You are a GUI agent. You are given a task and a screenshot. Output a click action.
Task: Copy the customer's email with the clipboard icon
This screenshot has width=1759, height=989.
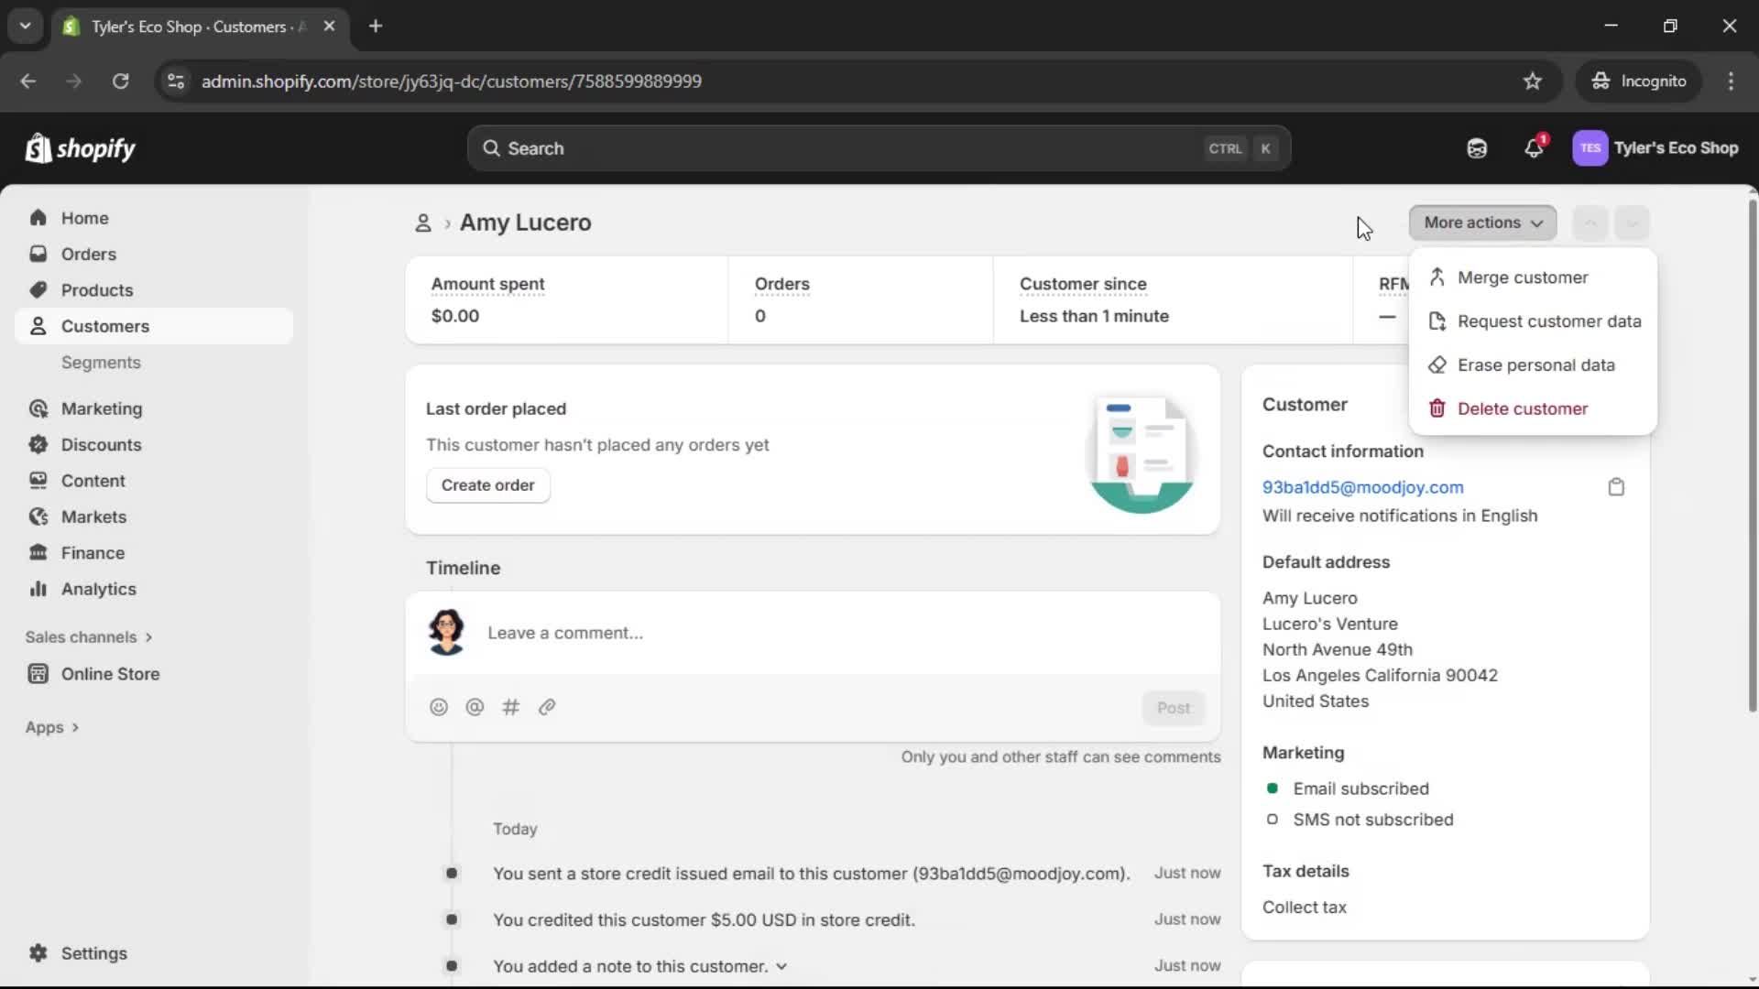1615,486
